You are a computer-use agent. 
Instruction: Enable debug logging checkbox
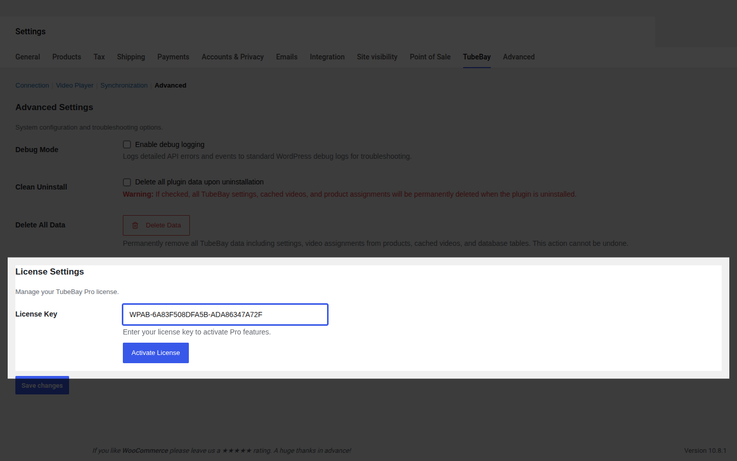[127, 144]
